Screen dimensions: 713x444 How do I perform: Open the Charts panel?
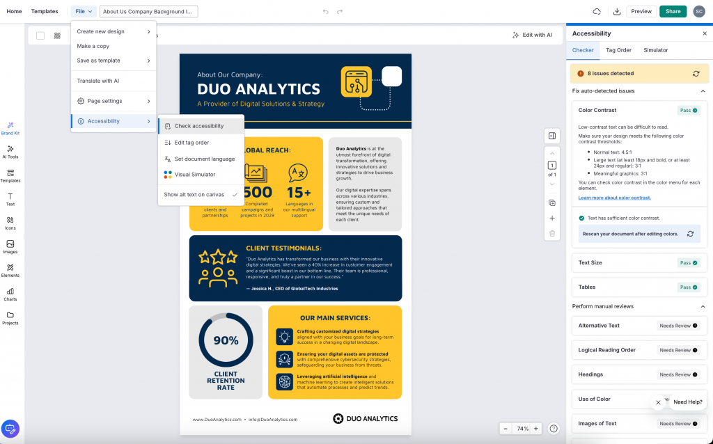point(10,294)
